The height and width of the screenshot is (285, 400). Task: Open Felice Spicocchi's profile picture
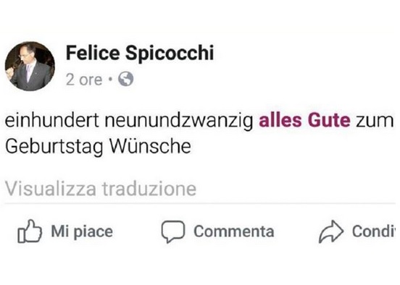click(30, 67)
